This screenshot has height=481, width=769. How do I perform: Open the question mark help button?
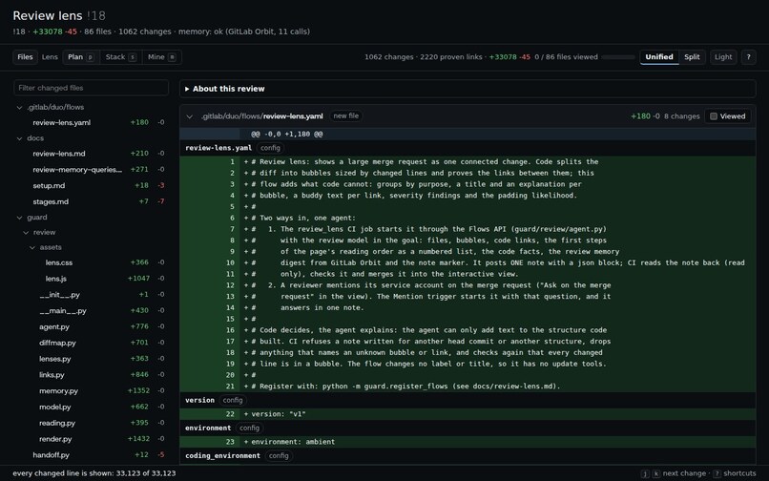[748, 57]
